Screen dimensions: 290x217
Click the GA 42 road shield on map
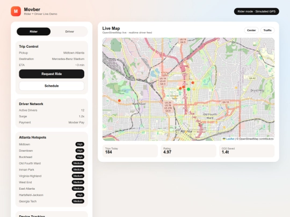tap(252, 78)
